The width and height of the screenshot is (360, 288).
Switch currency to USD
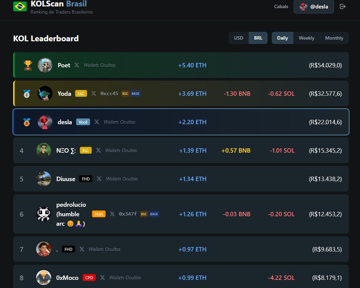(x=239, y=38)
